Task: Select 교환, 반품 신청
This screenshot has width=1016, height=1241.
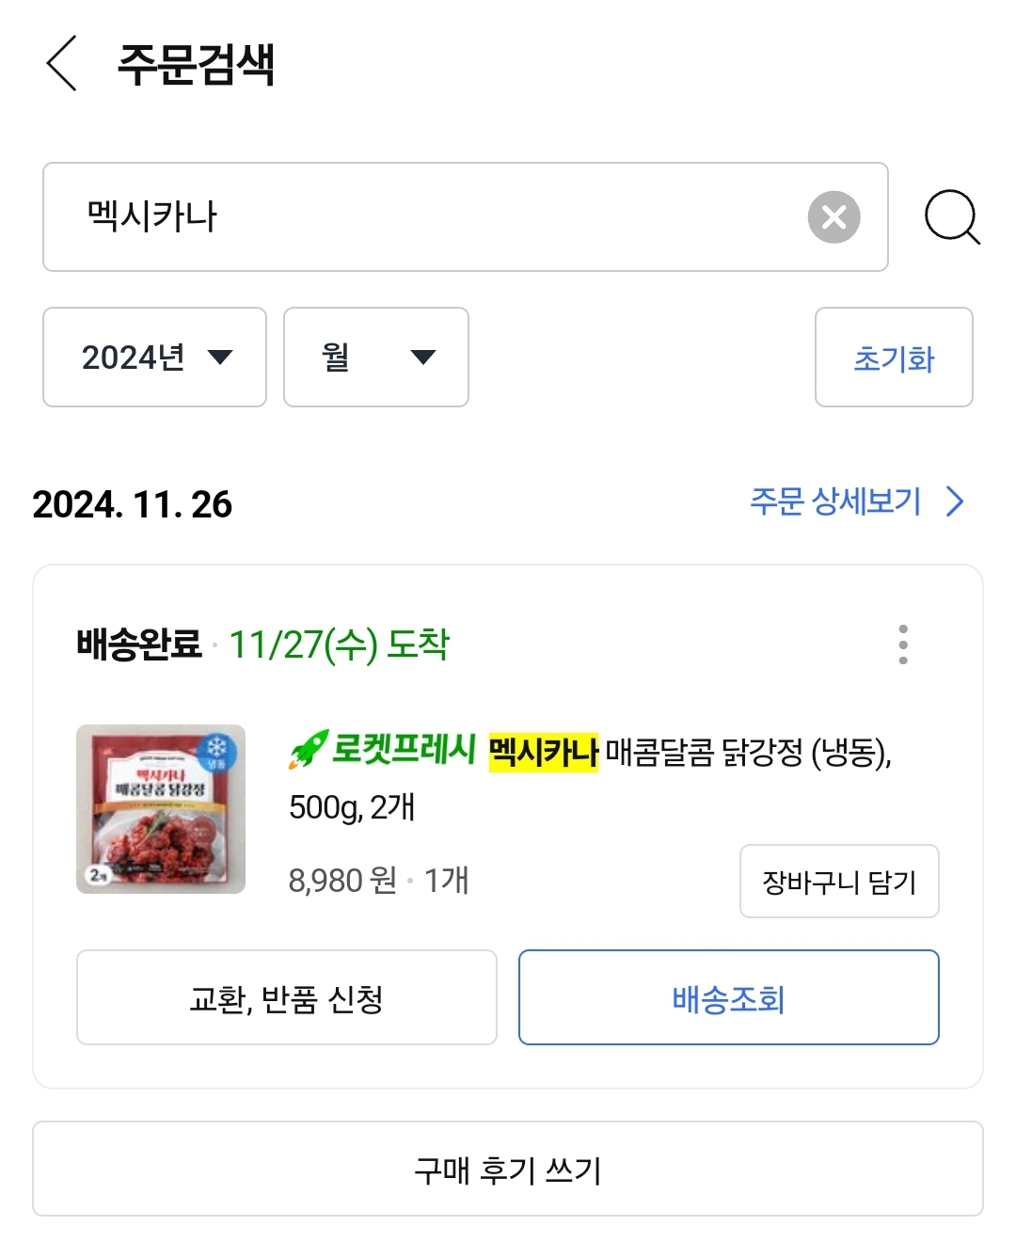Action: (x=287, y=997)
